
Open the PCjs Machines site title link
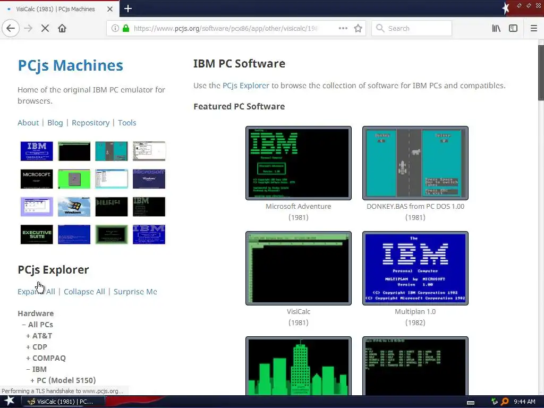coord(71,65)
